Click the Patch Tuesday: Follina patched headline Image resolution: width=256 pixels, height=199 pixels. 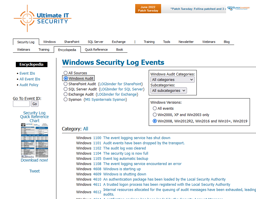point(198,9)
